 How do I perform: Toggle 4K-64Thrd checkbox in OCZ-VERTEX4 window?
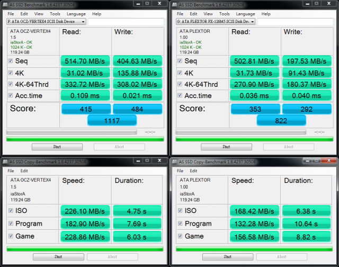pos(11,84)
